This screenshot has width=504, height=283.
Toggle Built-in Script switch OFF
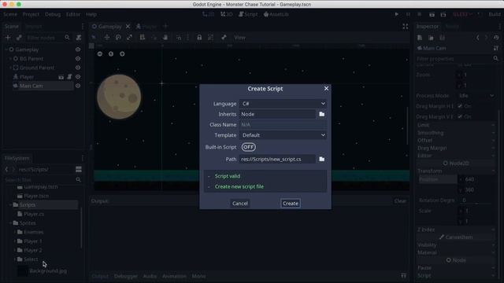249,147
